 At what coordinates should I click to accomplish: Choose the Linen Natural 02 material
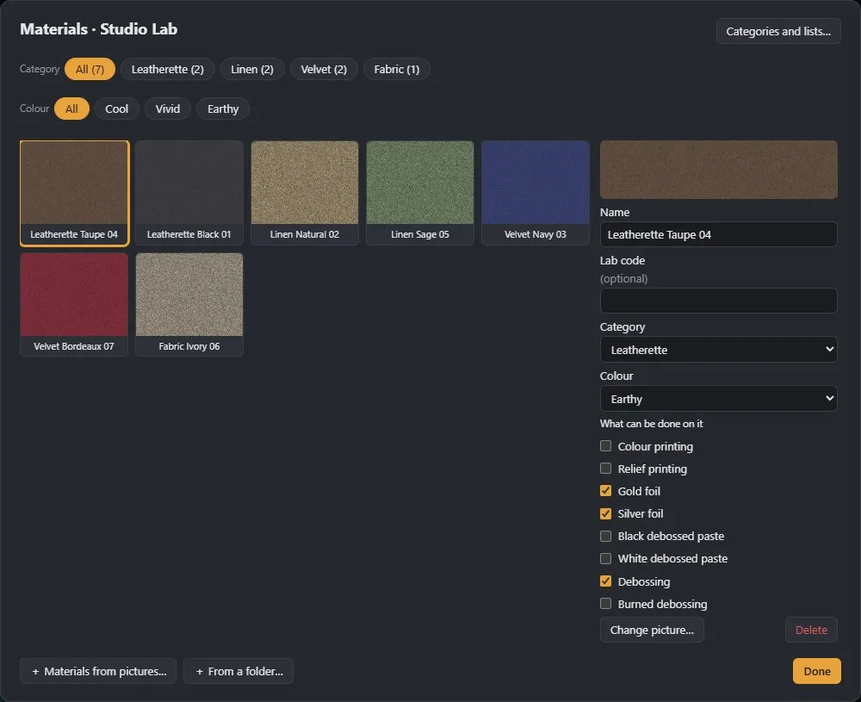point(305,193)
